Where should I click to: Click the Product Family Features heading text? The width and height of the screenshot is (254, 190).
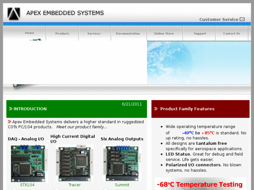point(187,109)
